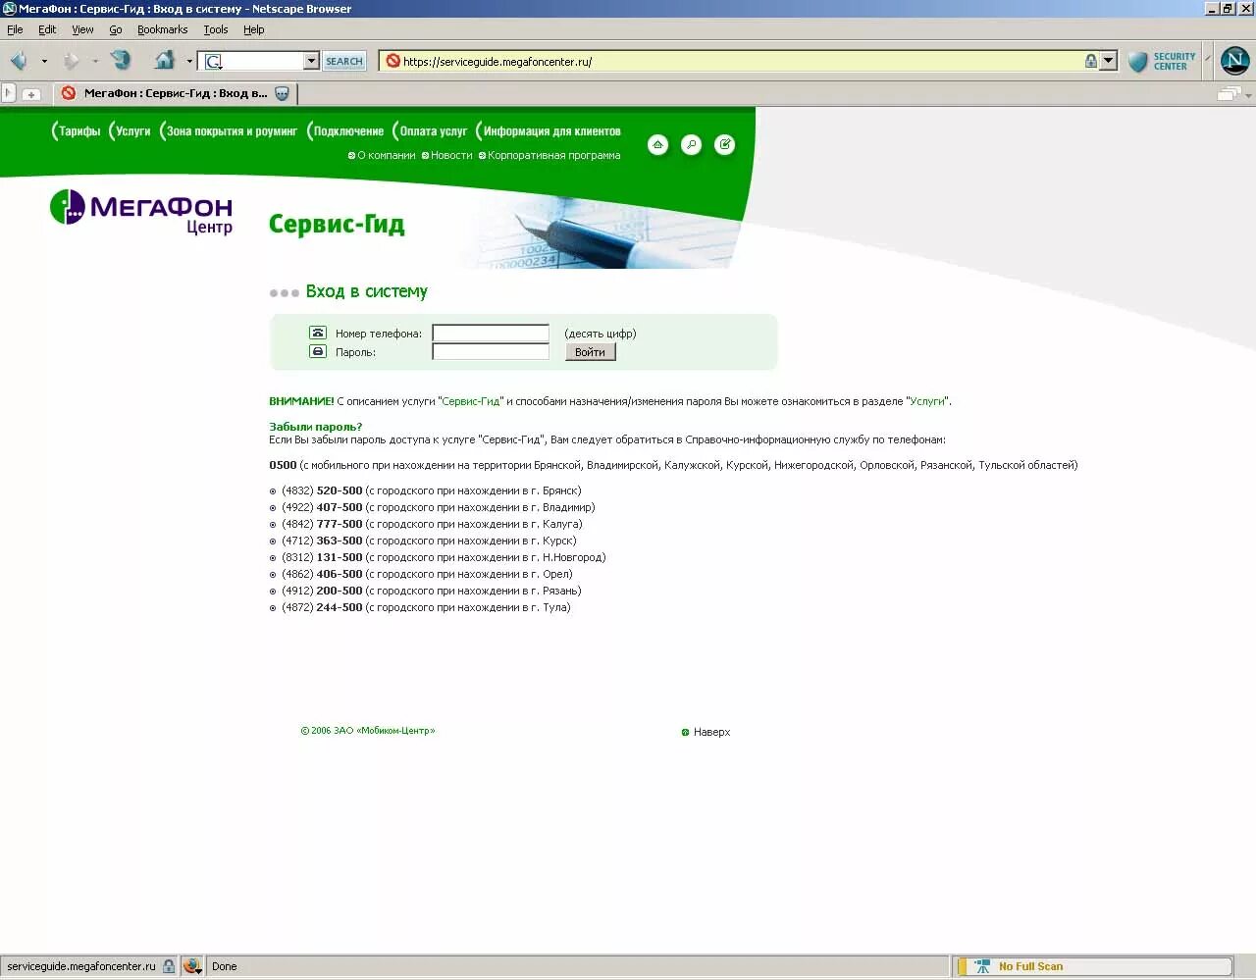
Task: Open Информация для клиентов link
Action: (x=551, y=131)
